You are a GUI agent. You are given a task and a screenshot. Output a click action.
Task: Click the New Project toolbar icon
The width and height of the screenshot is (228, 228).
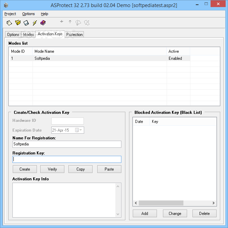point(9,23)
